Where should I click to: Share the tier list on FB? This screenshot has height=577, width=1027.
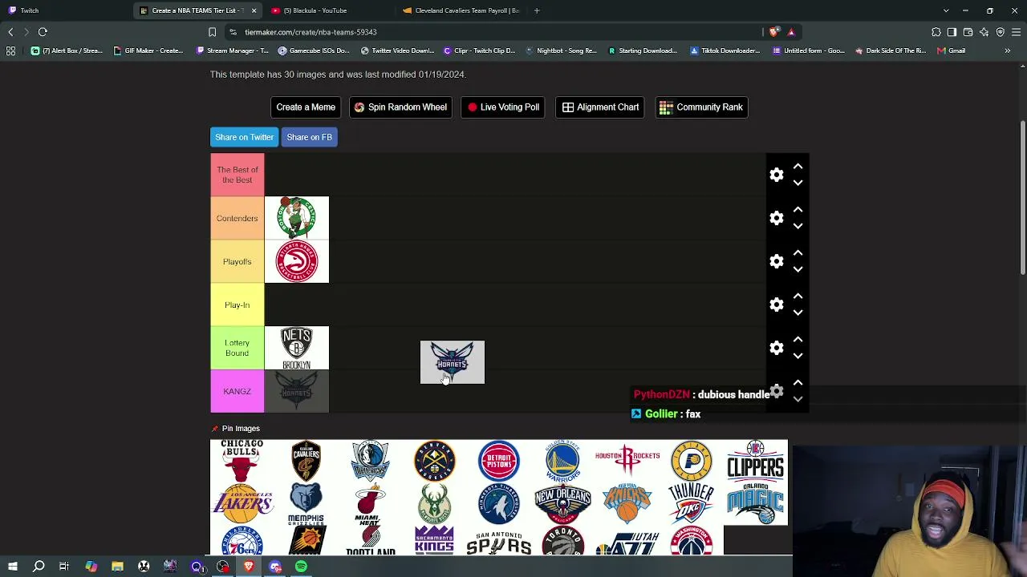(x=309, y=137)
